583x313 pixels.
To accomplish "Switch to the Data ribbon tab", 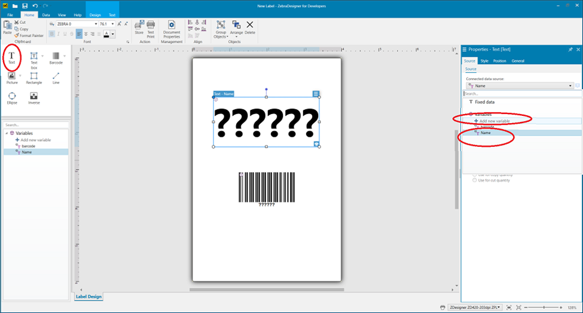I will point(46,15).
